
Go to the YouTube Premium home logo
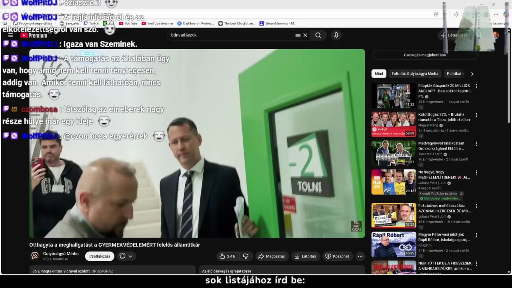pyautogui.click(x=34, y=35)
